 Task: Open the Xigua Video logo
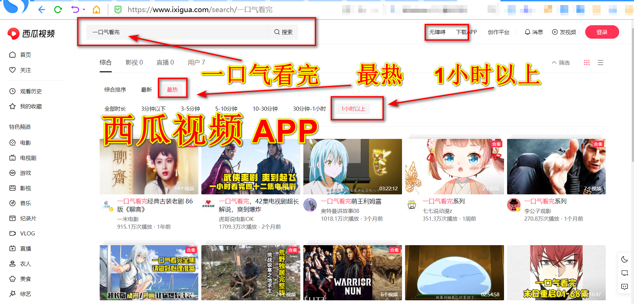tap(31, 33)
